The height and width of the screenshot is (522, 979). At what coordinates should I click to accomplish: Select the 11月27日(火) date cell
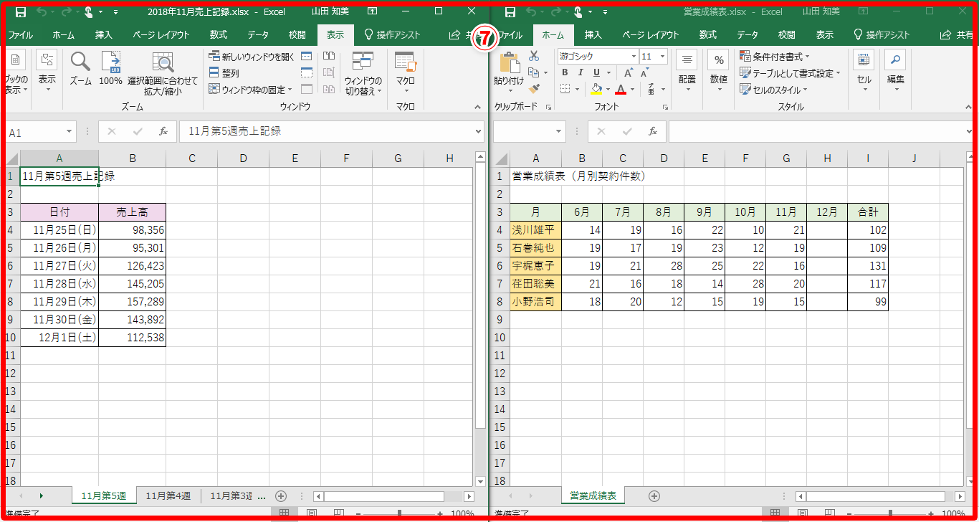(59, 266)
